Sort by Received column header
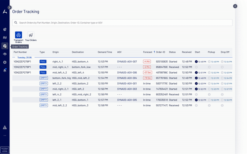This screenshot has height=154, width=247. click(186, 52)
